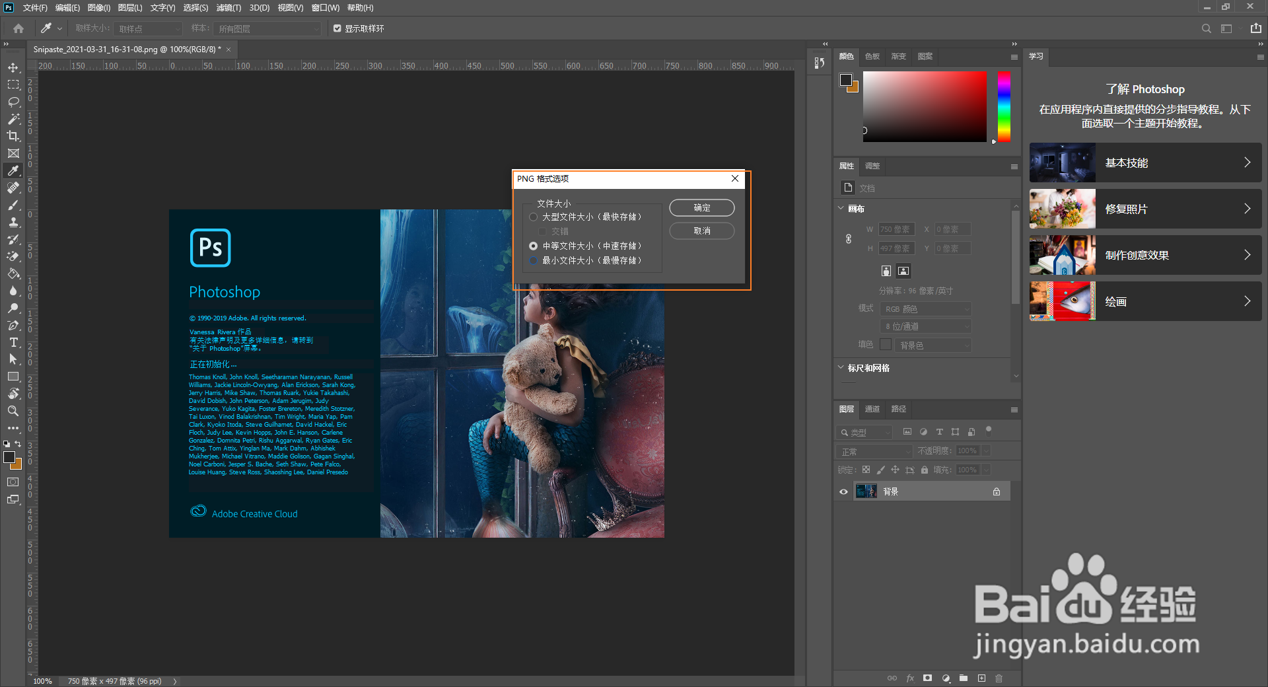Select the Pen tool
The height and width of the screenshot is (687, 1268).
click(13, 325)
